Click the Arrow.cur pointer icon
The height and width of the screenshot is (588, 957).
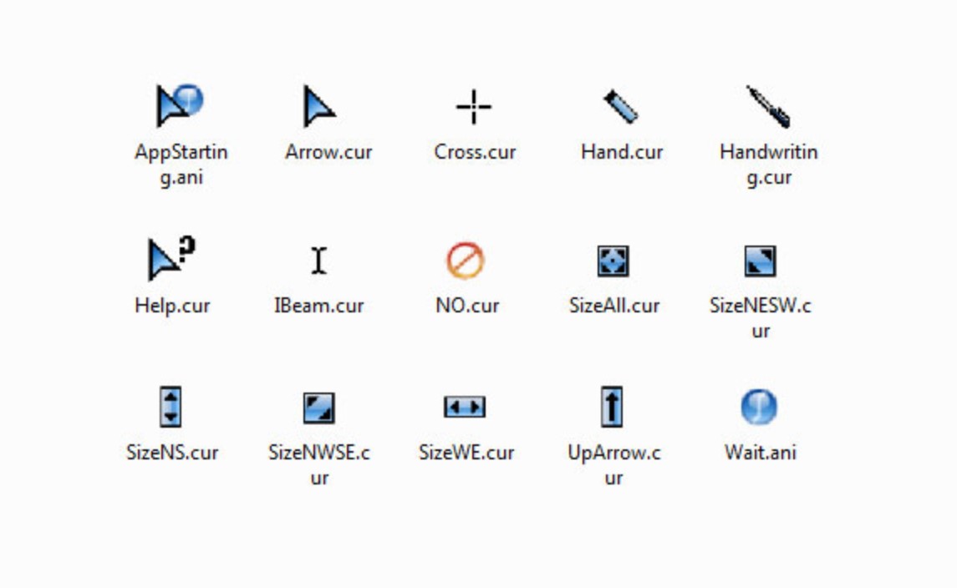coord(319,106)
